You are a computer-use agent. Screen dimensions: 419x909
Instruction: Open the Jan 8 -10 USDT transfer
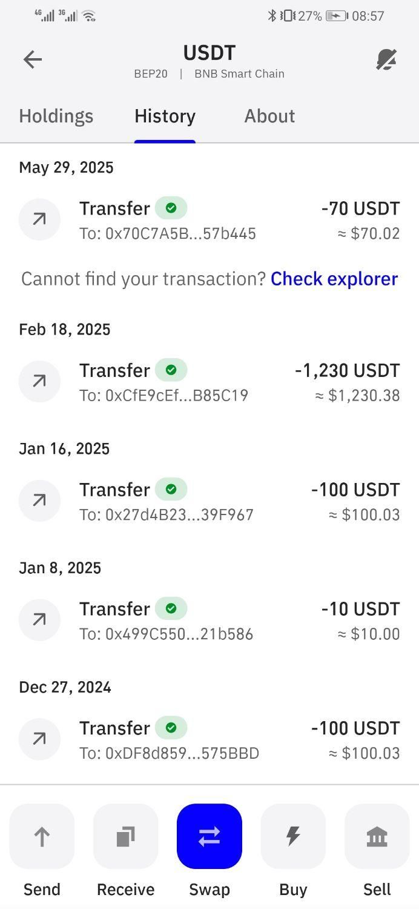pos(209,621)
